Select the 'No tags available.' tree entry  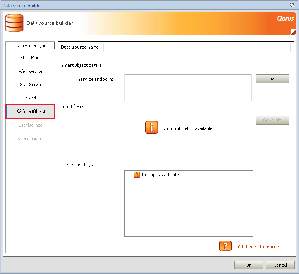pos(161,175)
